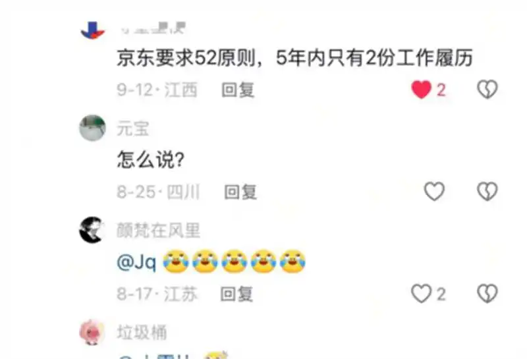Tap the like count 2 on 8-17 comment
This screenshot has height=359, width=527.
coord(441,294)
